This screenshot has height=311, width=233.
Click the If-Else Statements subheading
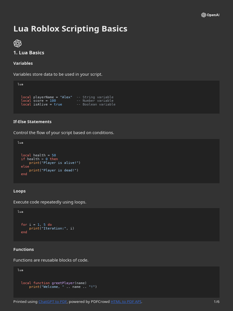[32, 121]
